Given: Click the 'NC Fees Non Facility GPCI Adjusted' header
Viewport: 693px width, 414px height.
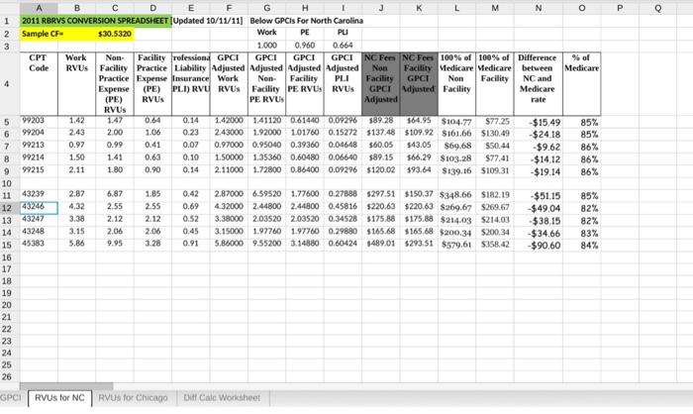Looking at the screenshot, I should [381, 84].
